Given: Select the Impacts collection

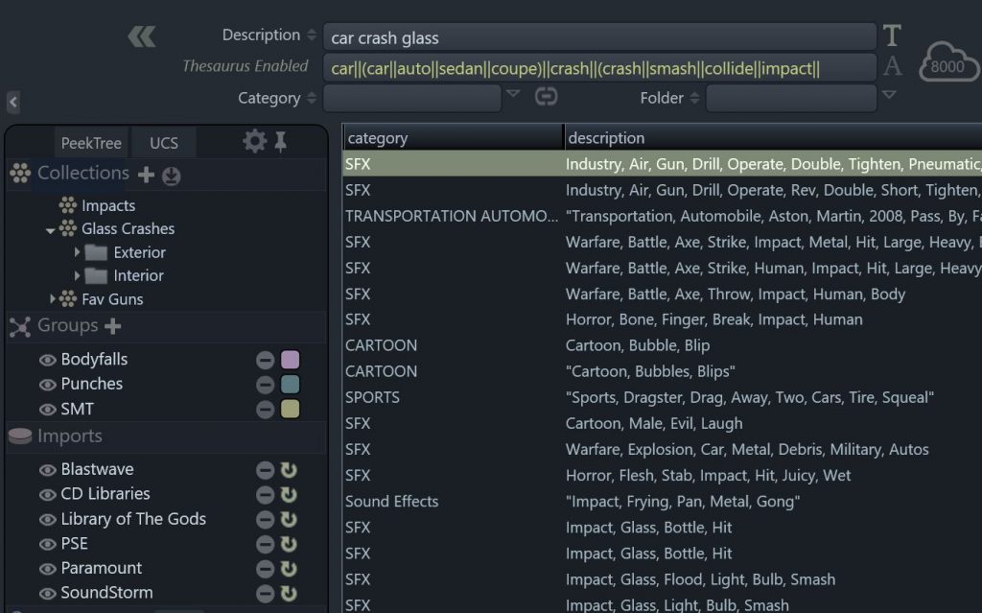Looking at the screenshot, I should (x=109, y=205).
